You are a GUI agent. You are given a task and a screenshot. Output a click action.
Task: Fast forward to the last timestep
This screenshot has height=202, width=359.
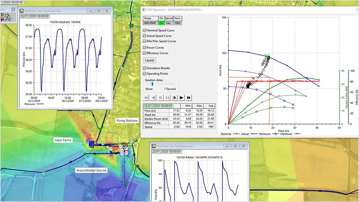pos(189,98)
